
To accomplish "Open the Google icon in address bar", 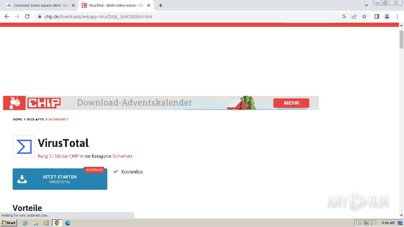I will 344,16.
